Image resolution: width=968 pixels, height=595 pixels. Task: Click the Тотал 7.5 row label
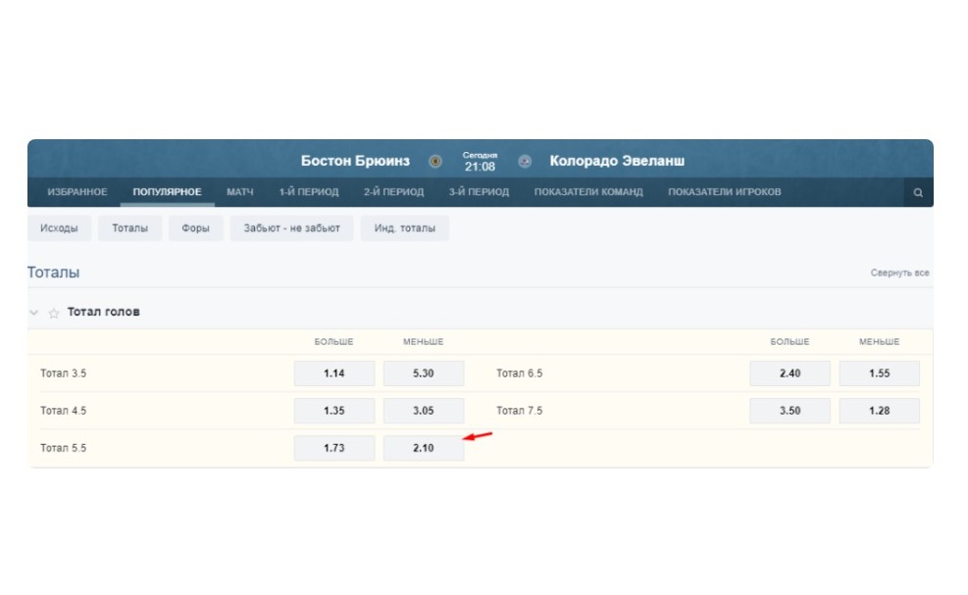click(x=519, y=411)
